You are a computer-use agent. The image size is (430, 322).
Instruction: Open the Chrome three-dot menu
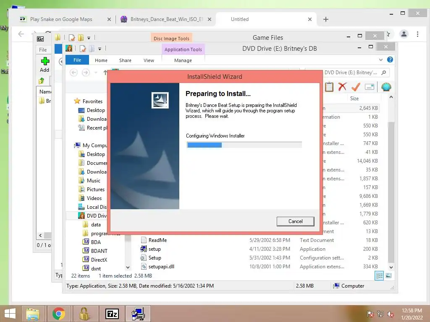(417, 34)
